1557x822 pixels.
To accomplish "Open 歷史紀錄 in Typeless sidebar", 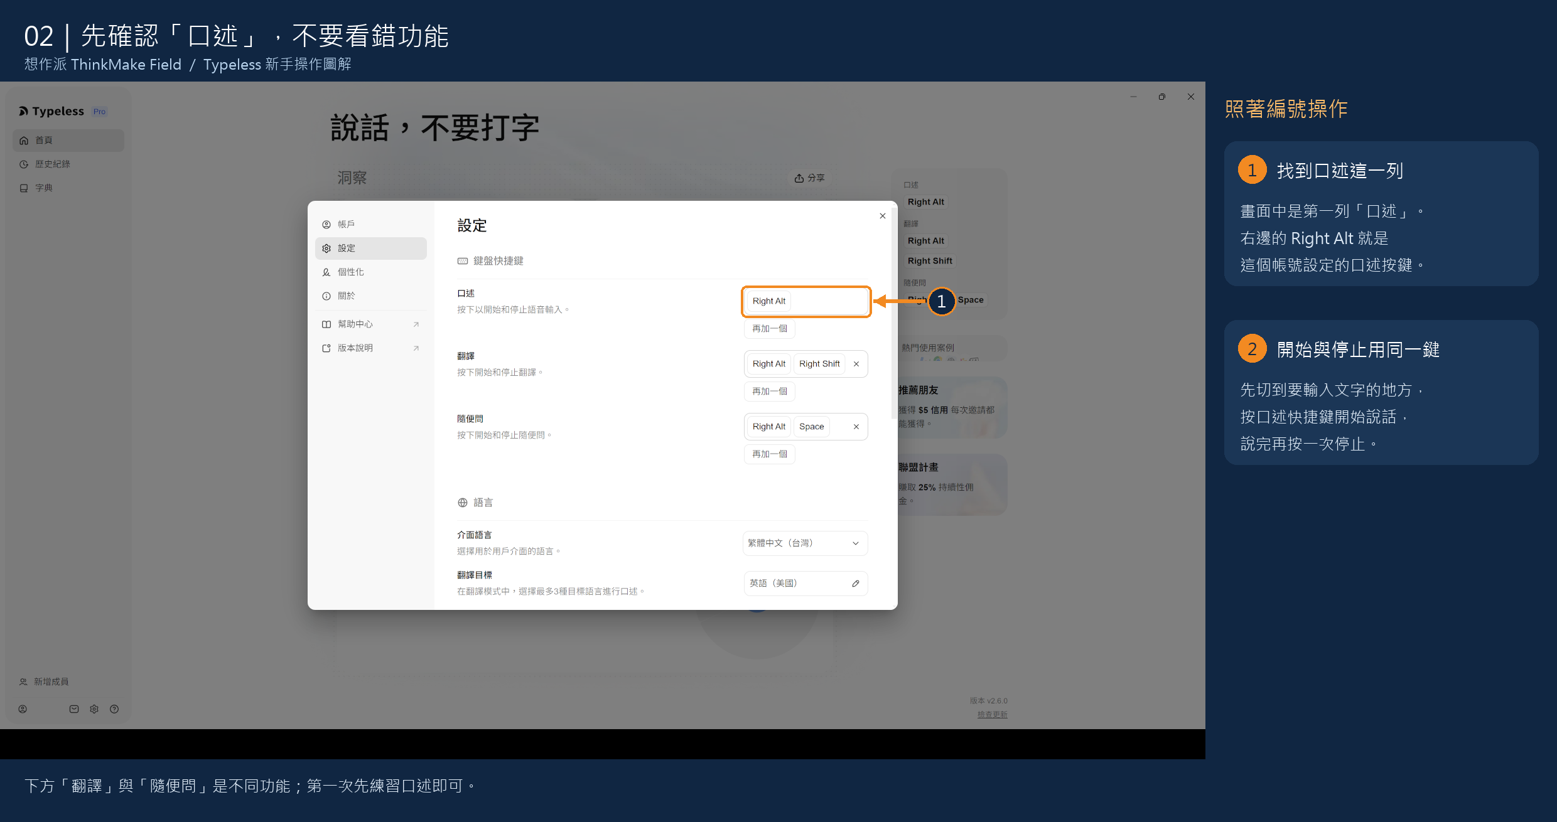I will tap(68, 164).
